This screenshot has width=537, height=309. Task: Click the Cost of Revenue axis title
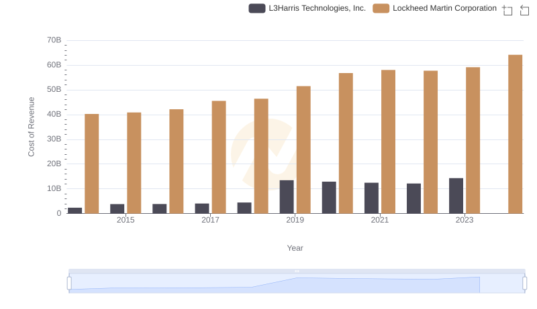click(x=31, y=127)
